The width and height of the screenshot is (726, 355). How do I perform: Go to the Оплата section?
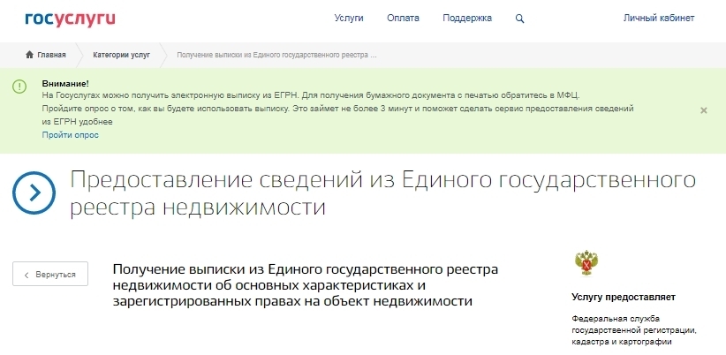[403, 19]
